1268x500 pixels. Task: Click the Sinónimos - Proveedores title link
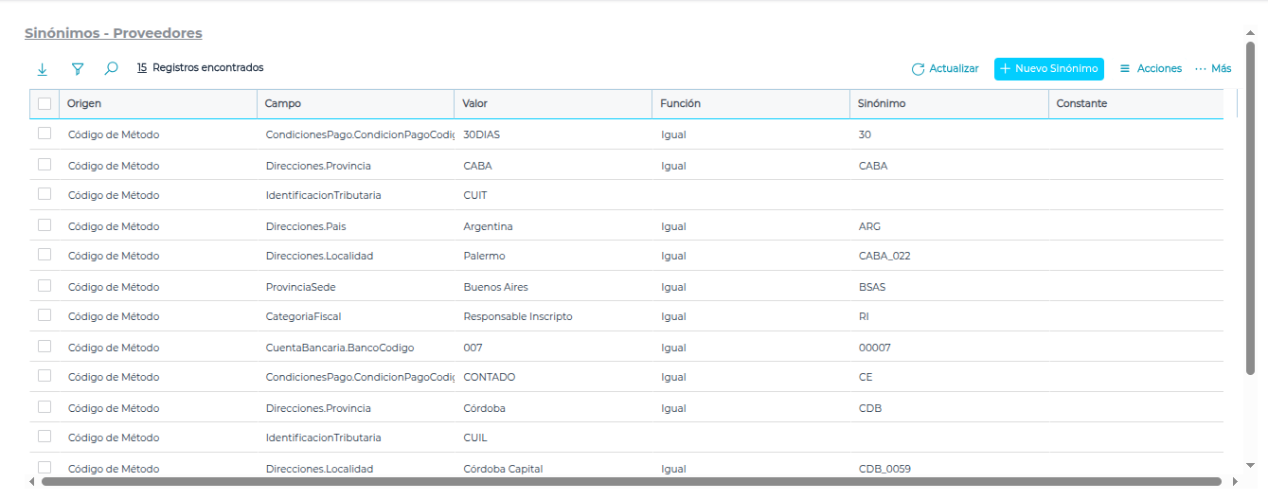click(x=114, y=33)
